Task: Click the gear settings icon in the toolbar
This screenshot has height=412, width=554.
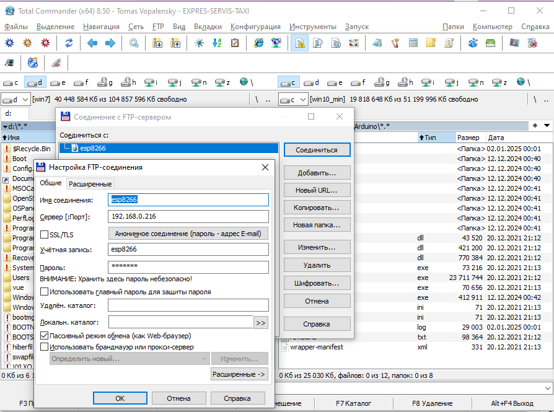Action: 134,43
